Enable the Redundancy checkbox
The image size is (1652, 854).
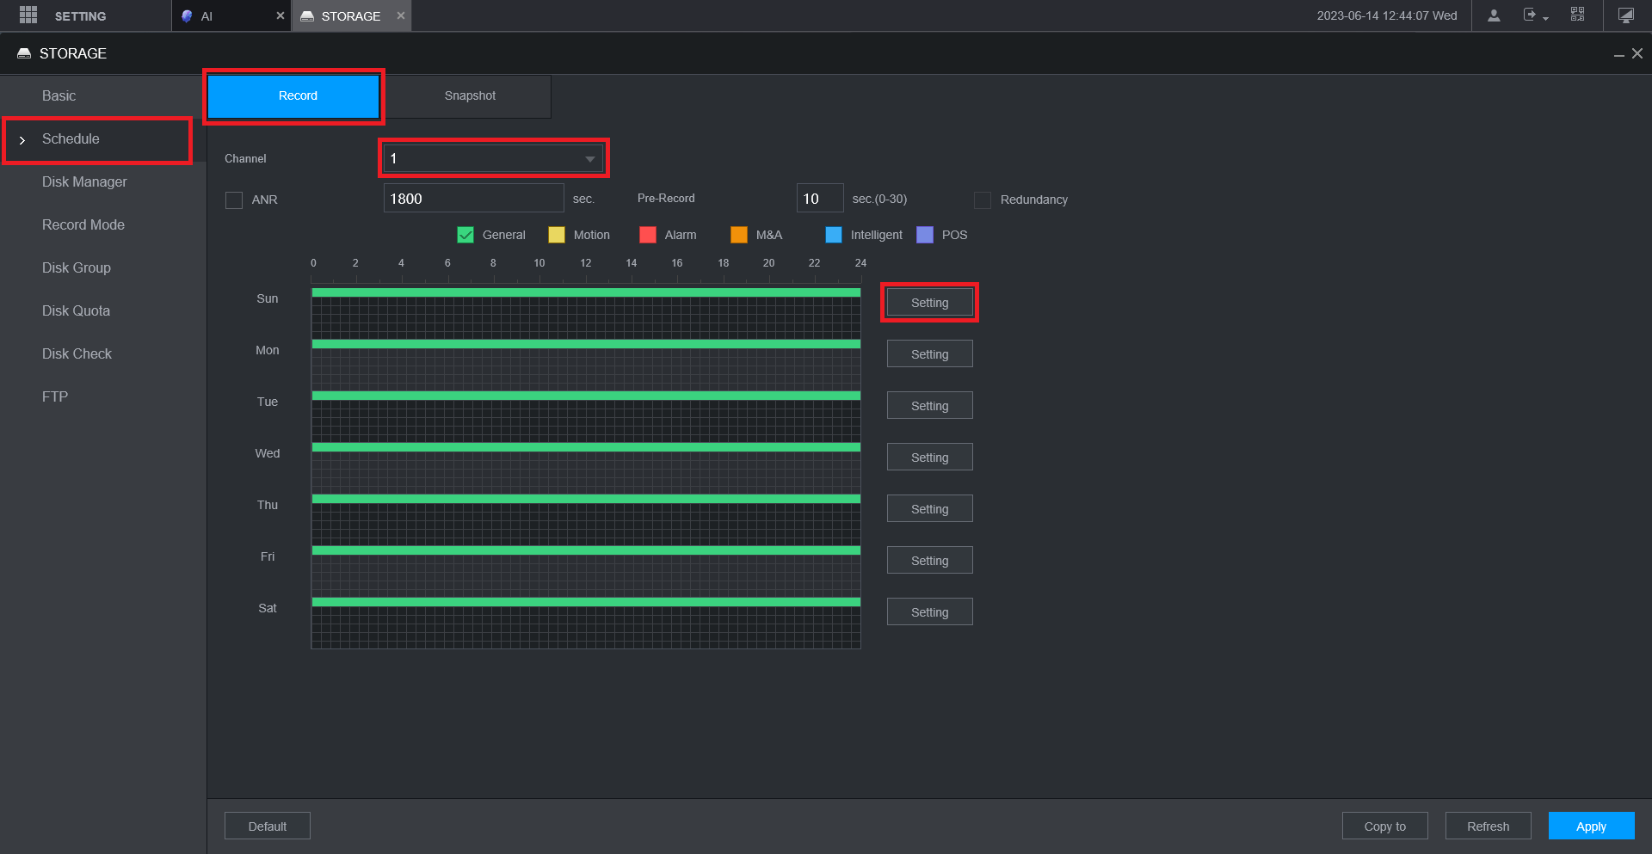(982, 200)
